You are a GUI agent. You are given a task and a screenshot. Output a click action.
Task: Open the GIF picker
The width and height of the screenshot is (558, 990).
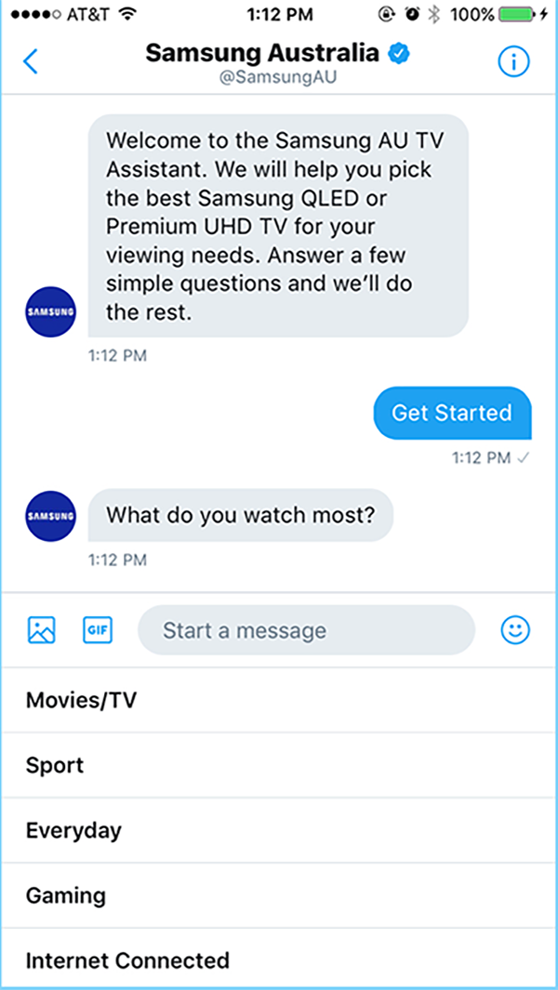98,629
